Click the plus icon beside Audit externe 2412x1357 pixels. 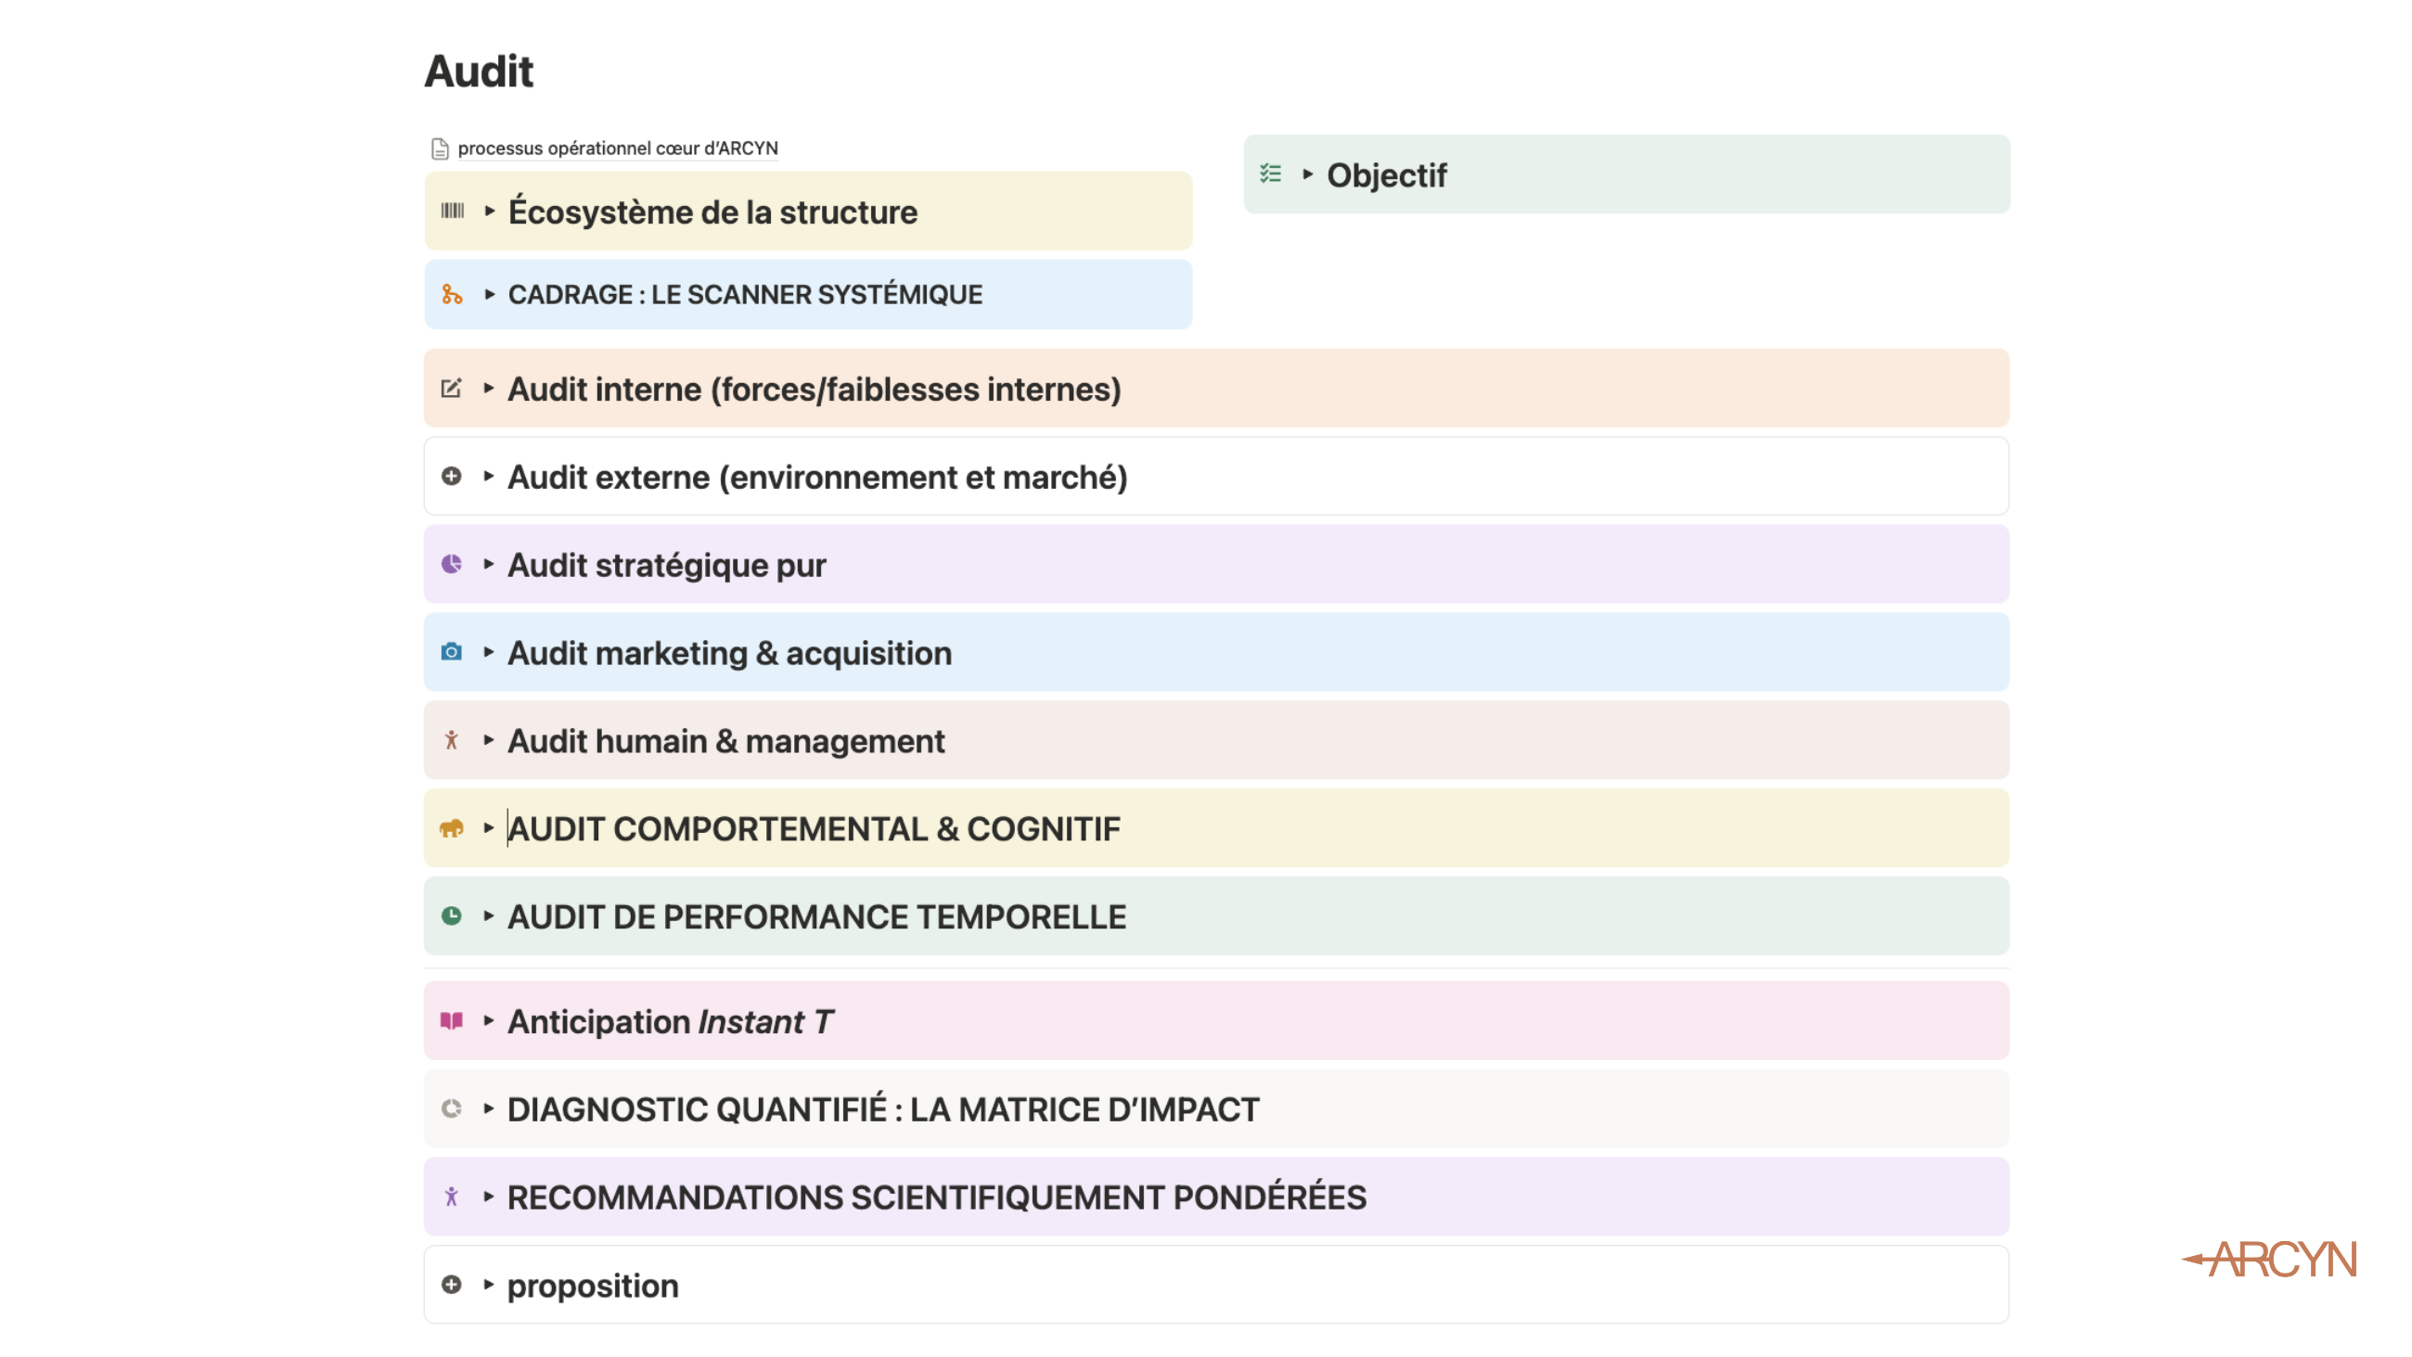pyautogui.click(x=454, y=477)
